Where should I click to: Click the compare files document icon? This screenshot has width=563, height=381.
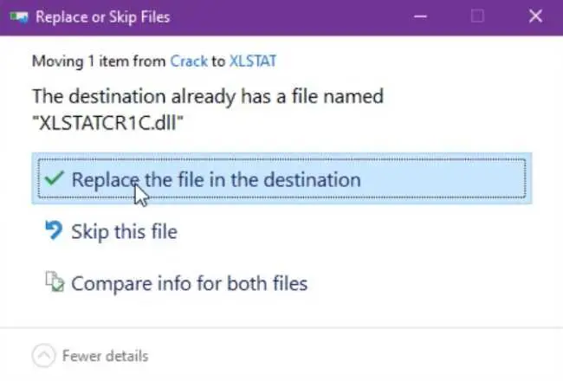[x=55, y=281]
